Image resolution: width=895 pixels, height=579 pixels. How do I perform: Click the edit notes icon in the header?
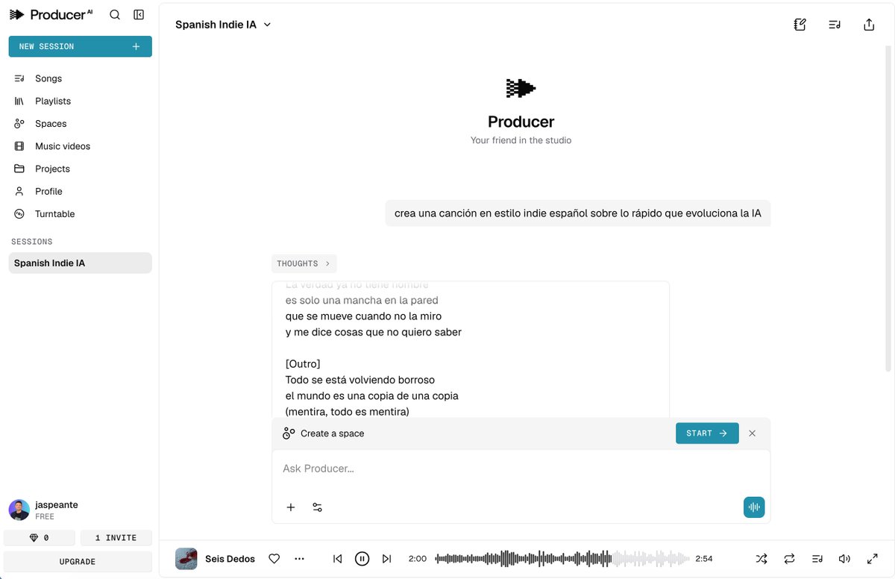tap(800, 25)
